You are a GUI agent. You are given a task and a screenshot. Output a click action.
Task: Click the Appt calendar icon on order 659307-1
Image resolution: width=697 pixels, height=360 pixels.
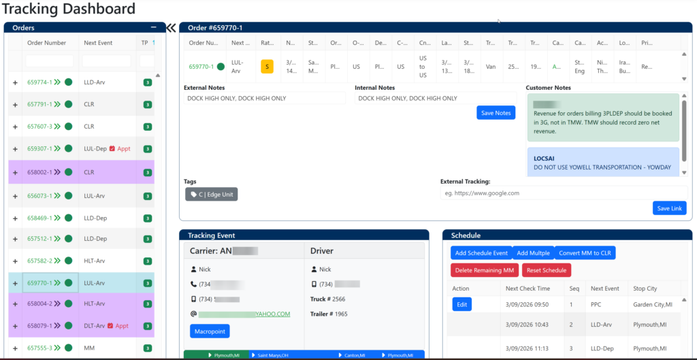point(112,148)
